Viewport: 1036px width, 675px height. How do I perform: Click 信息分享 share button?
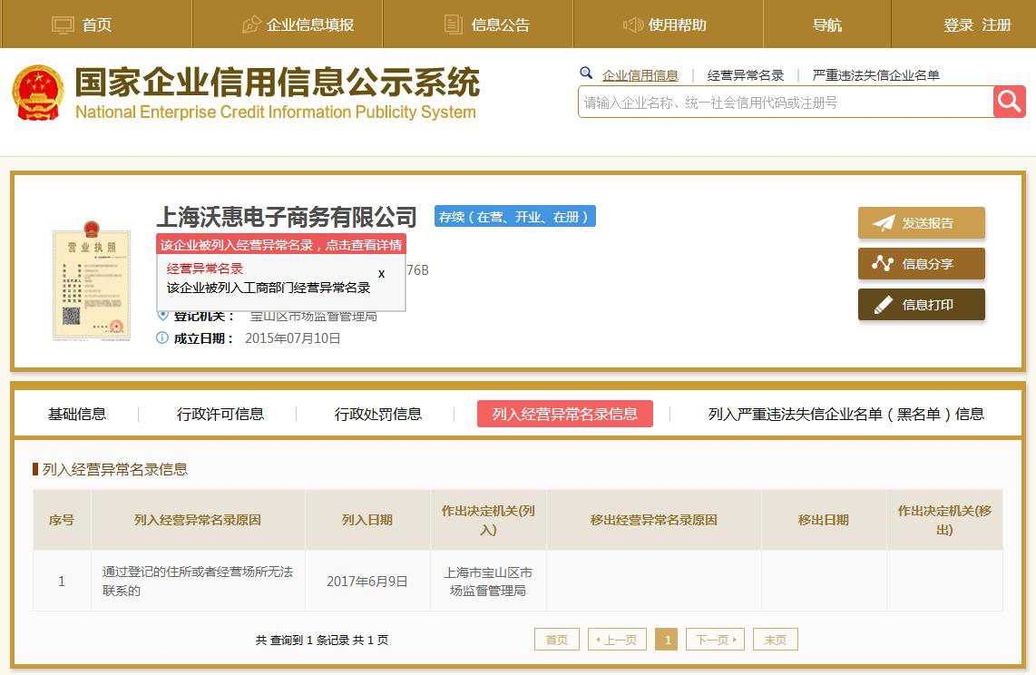point(921,264)
